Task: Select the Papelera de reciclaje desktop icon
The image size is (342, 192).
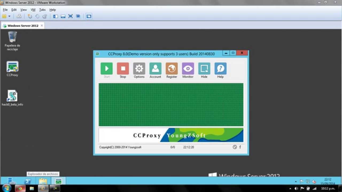Action: [x=12, y=41]
